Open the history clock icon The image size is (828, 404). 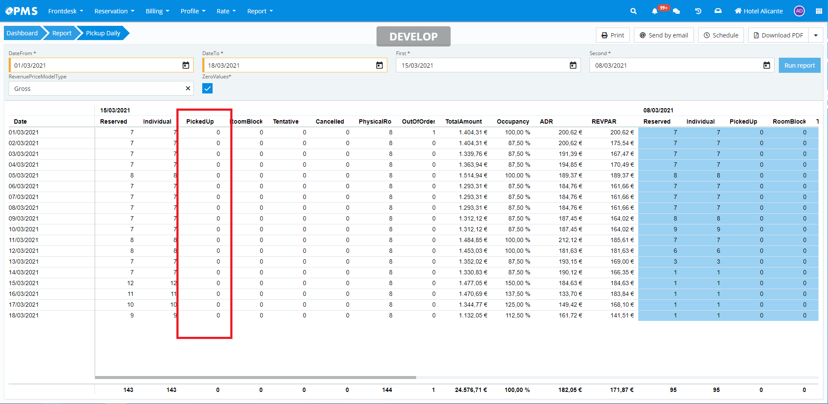point(698,11)
